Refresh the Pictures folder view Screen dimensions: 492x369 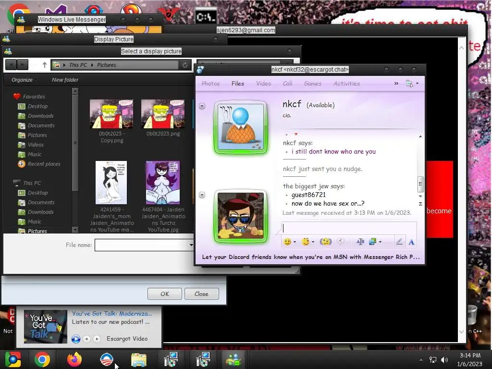tap(185, 65)
